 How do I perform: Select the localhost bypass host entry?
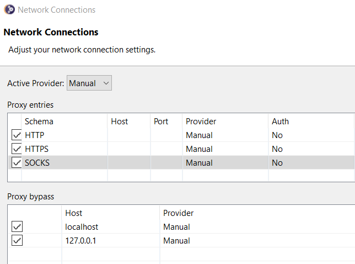(x=82, y=227)
